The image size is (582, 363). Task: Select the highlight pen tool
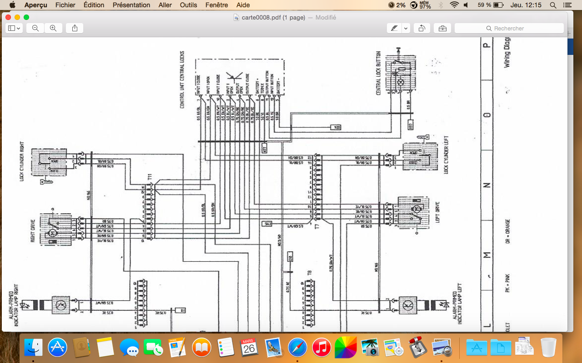tap(394, 28)
